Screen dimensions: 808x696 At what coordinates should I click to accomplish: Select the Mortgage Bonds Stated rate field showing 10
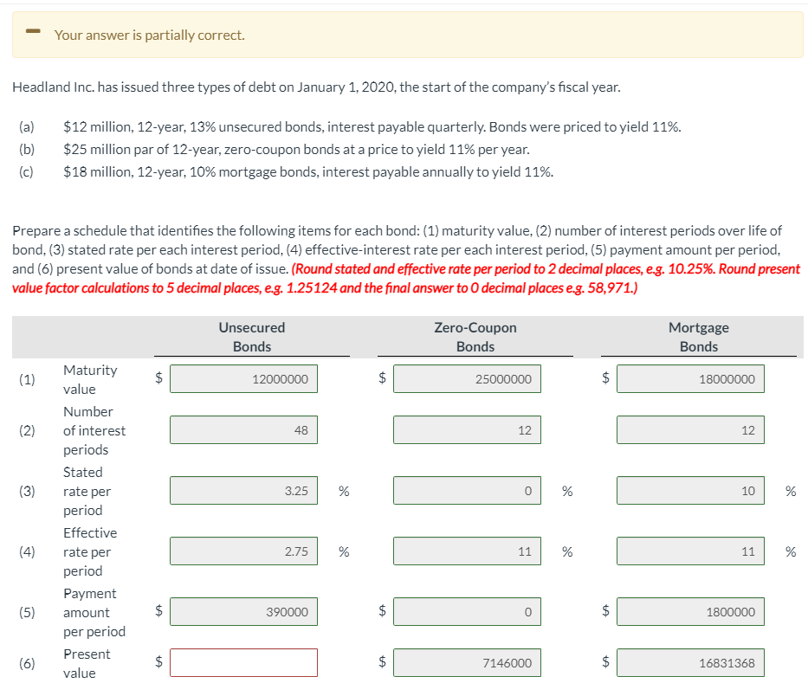tap(690, 490)
